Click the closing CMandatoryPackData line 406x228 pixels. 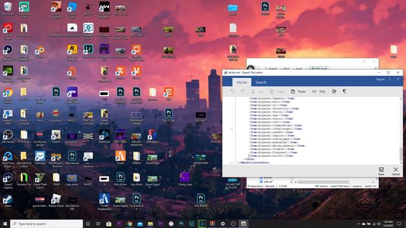[x=254, y=163]
